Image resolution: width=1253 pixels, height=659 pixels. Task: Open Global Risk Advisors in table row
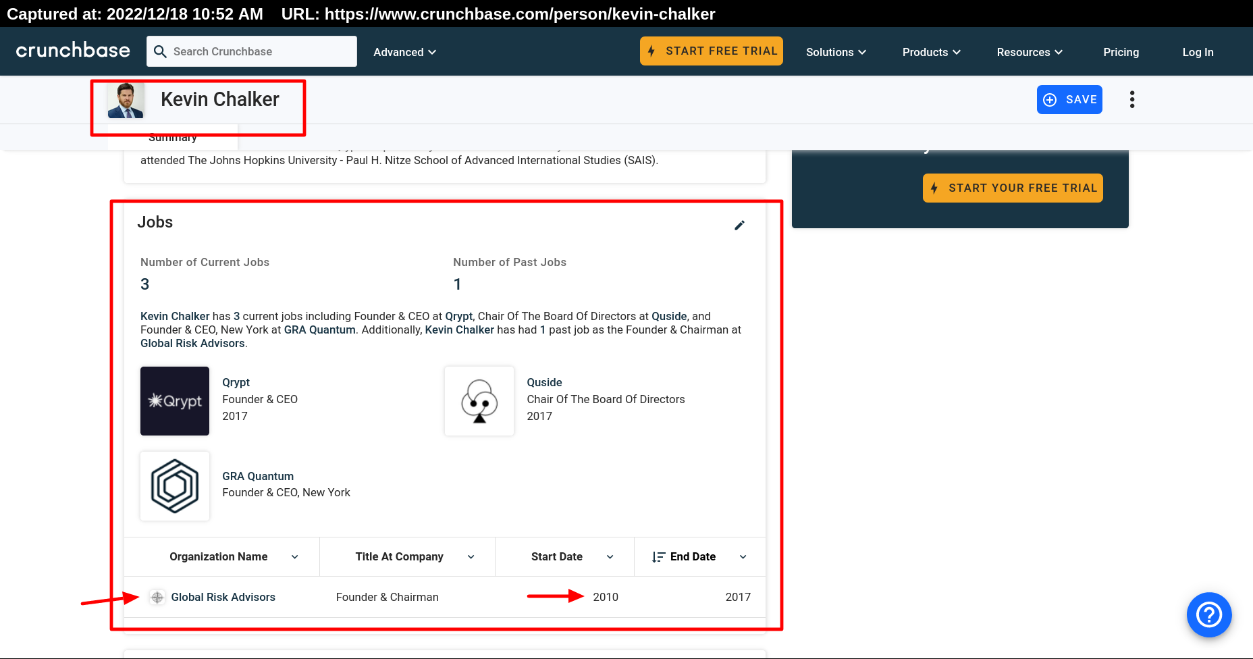[x=223, y=597]
